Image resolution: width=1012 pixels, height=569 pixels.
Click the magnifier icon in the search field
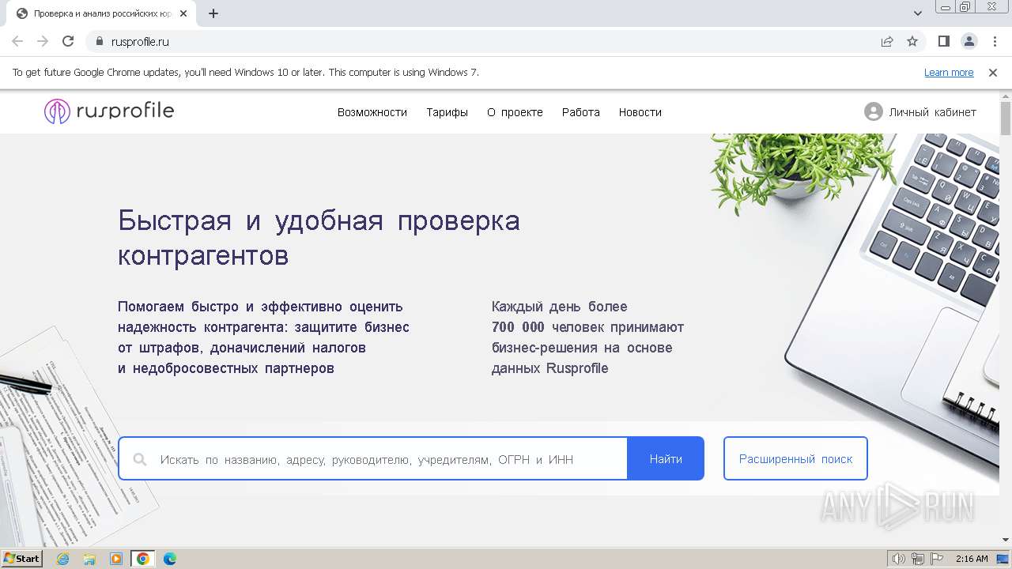(140, 459)
